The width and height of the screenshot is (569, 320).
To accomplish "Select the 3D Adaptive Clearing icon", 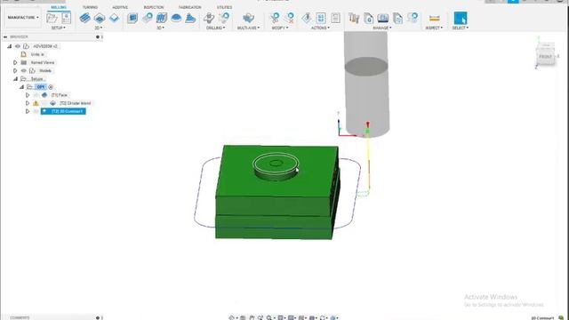I will click(x=132, y=18).
